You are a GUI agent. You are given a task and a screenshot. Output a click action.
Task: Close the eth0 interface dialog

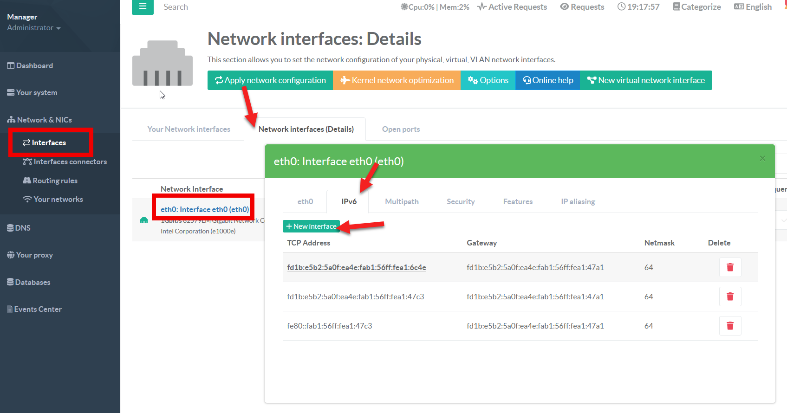762,159
